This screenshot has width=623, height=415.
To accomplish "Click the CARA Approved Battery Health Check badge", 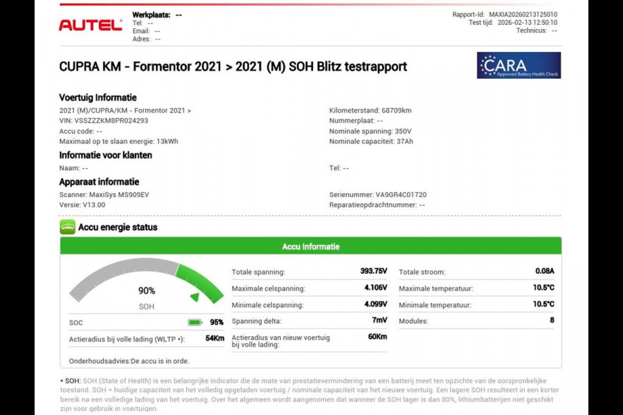I will [x=519, y=64].
